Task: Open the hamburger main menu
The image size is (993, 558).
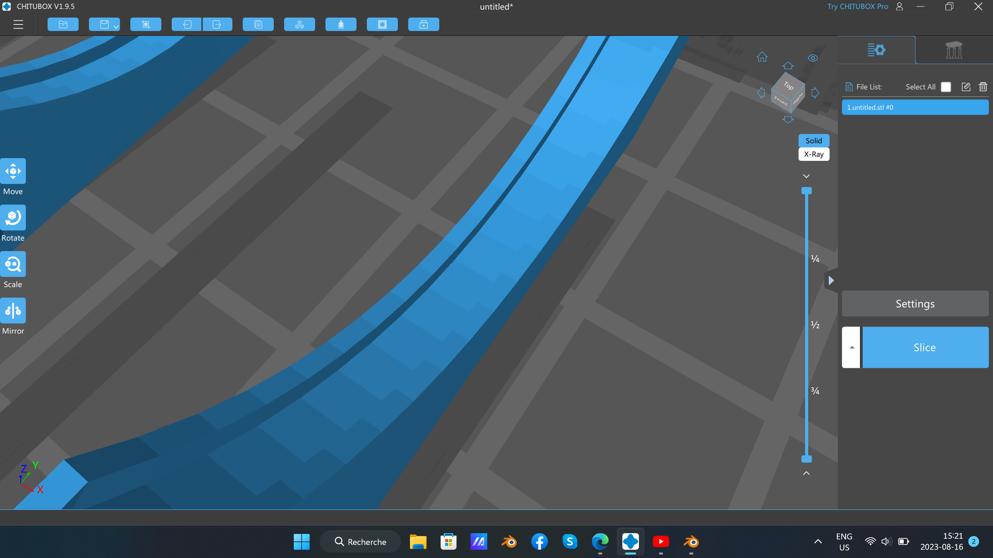Action: 18,25
